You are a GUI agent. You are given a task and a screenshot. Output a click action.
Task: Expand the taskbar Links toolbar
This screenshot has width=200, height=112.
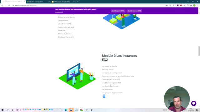point(166,110)
